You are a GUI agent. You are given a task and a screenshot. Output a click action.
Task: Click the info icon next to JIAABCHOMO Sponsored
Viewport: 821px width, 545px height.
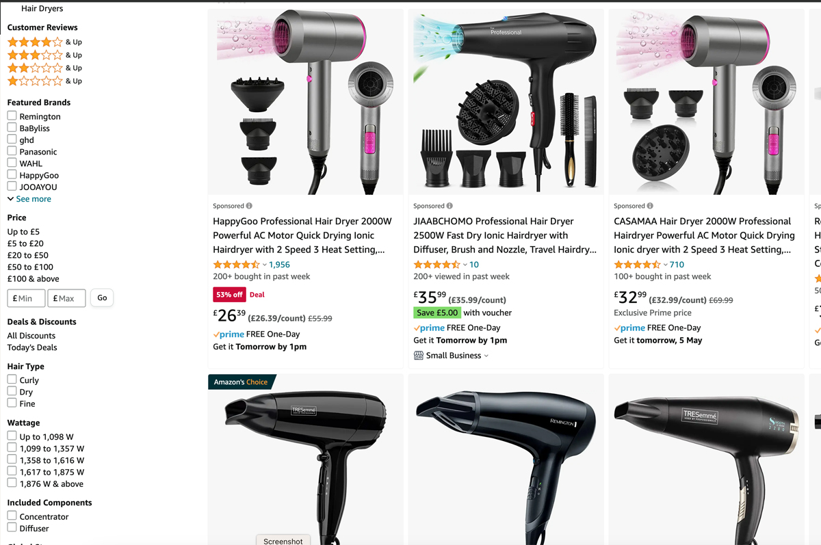click(x=449, y=206)
